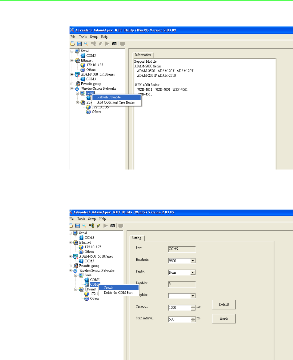This screenshot has height=360, width=293.
Task: Expand Favorite group in Information window
Action: click(72, 84)
